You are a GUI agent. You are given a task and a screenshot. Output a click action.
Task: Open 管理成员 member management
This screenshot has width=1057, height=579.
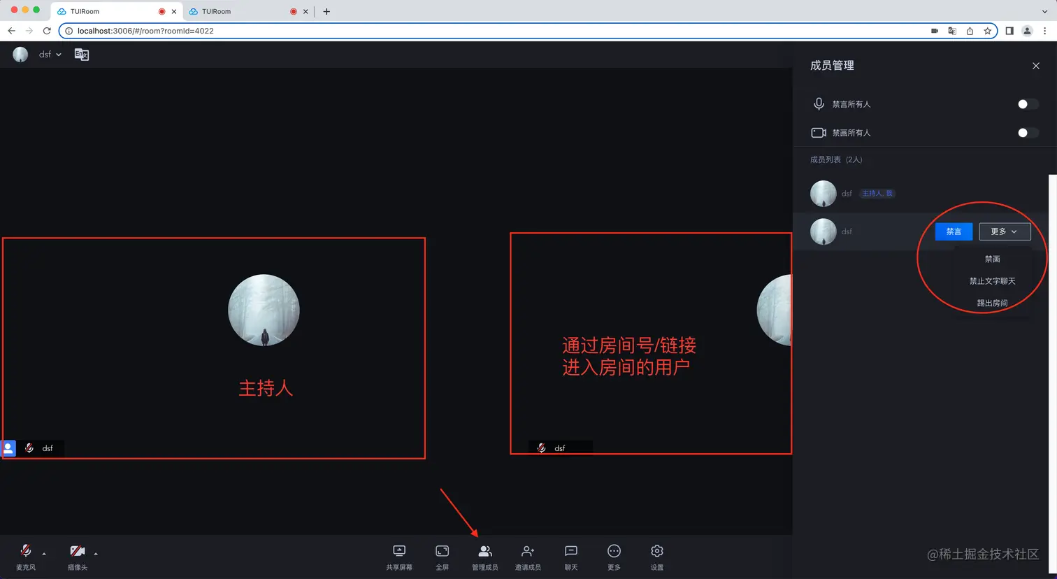point(484,557)
